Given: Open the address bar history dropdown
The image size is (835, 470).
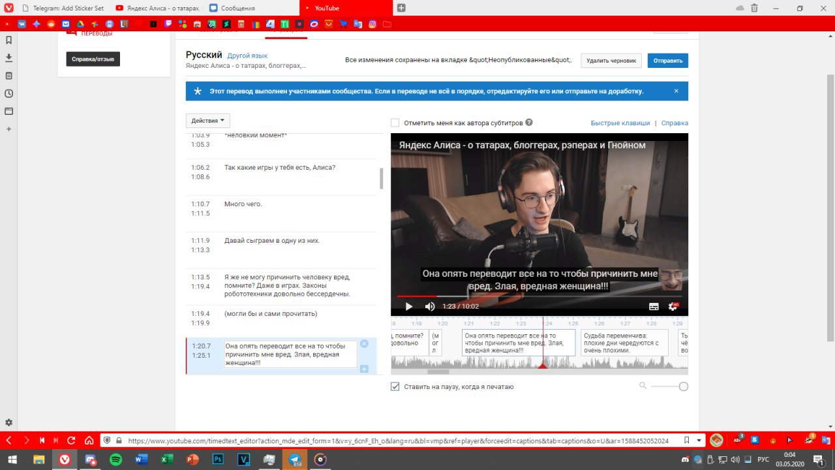Looking at the screenshot, I should pyautogui.click(x=699, y=441).
